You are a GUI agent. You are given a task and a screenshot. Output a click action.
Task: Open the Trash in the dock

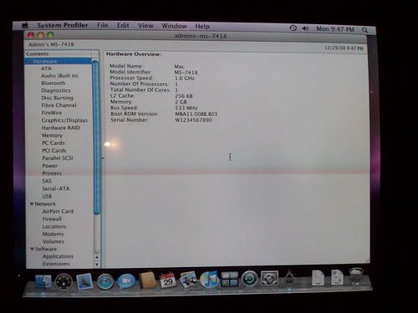(x=355, y=276)
